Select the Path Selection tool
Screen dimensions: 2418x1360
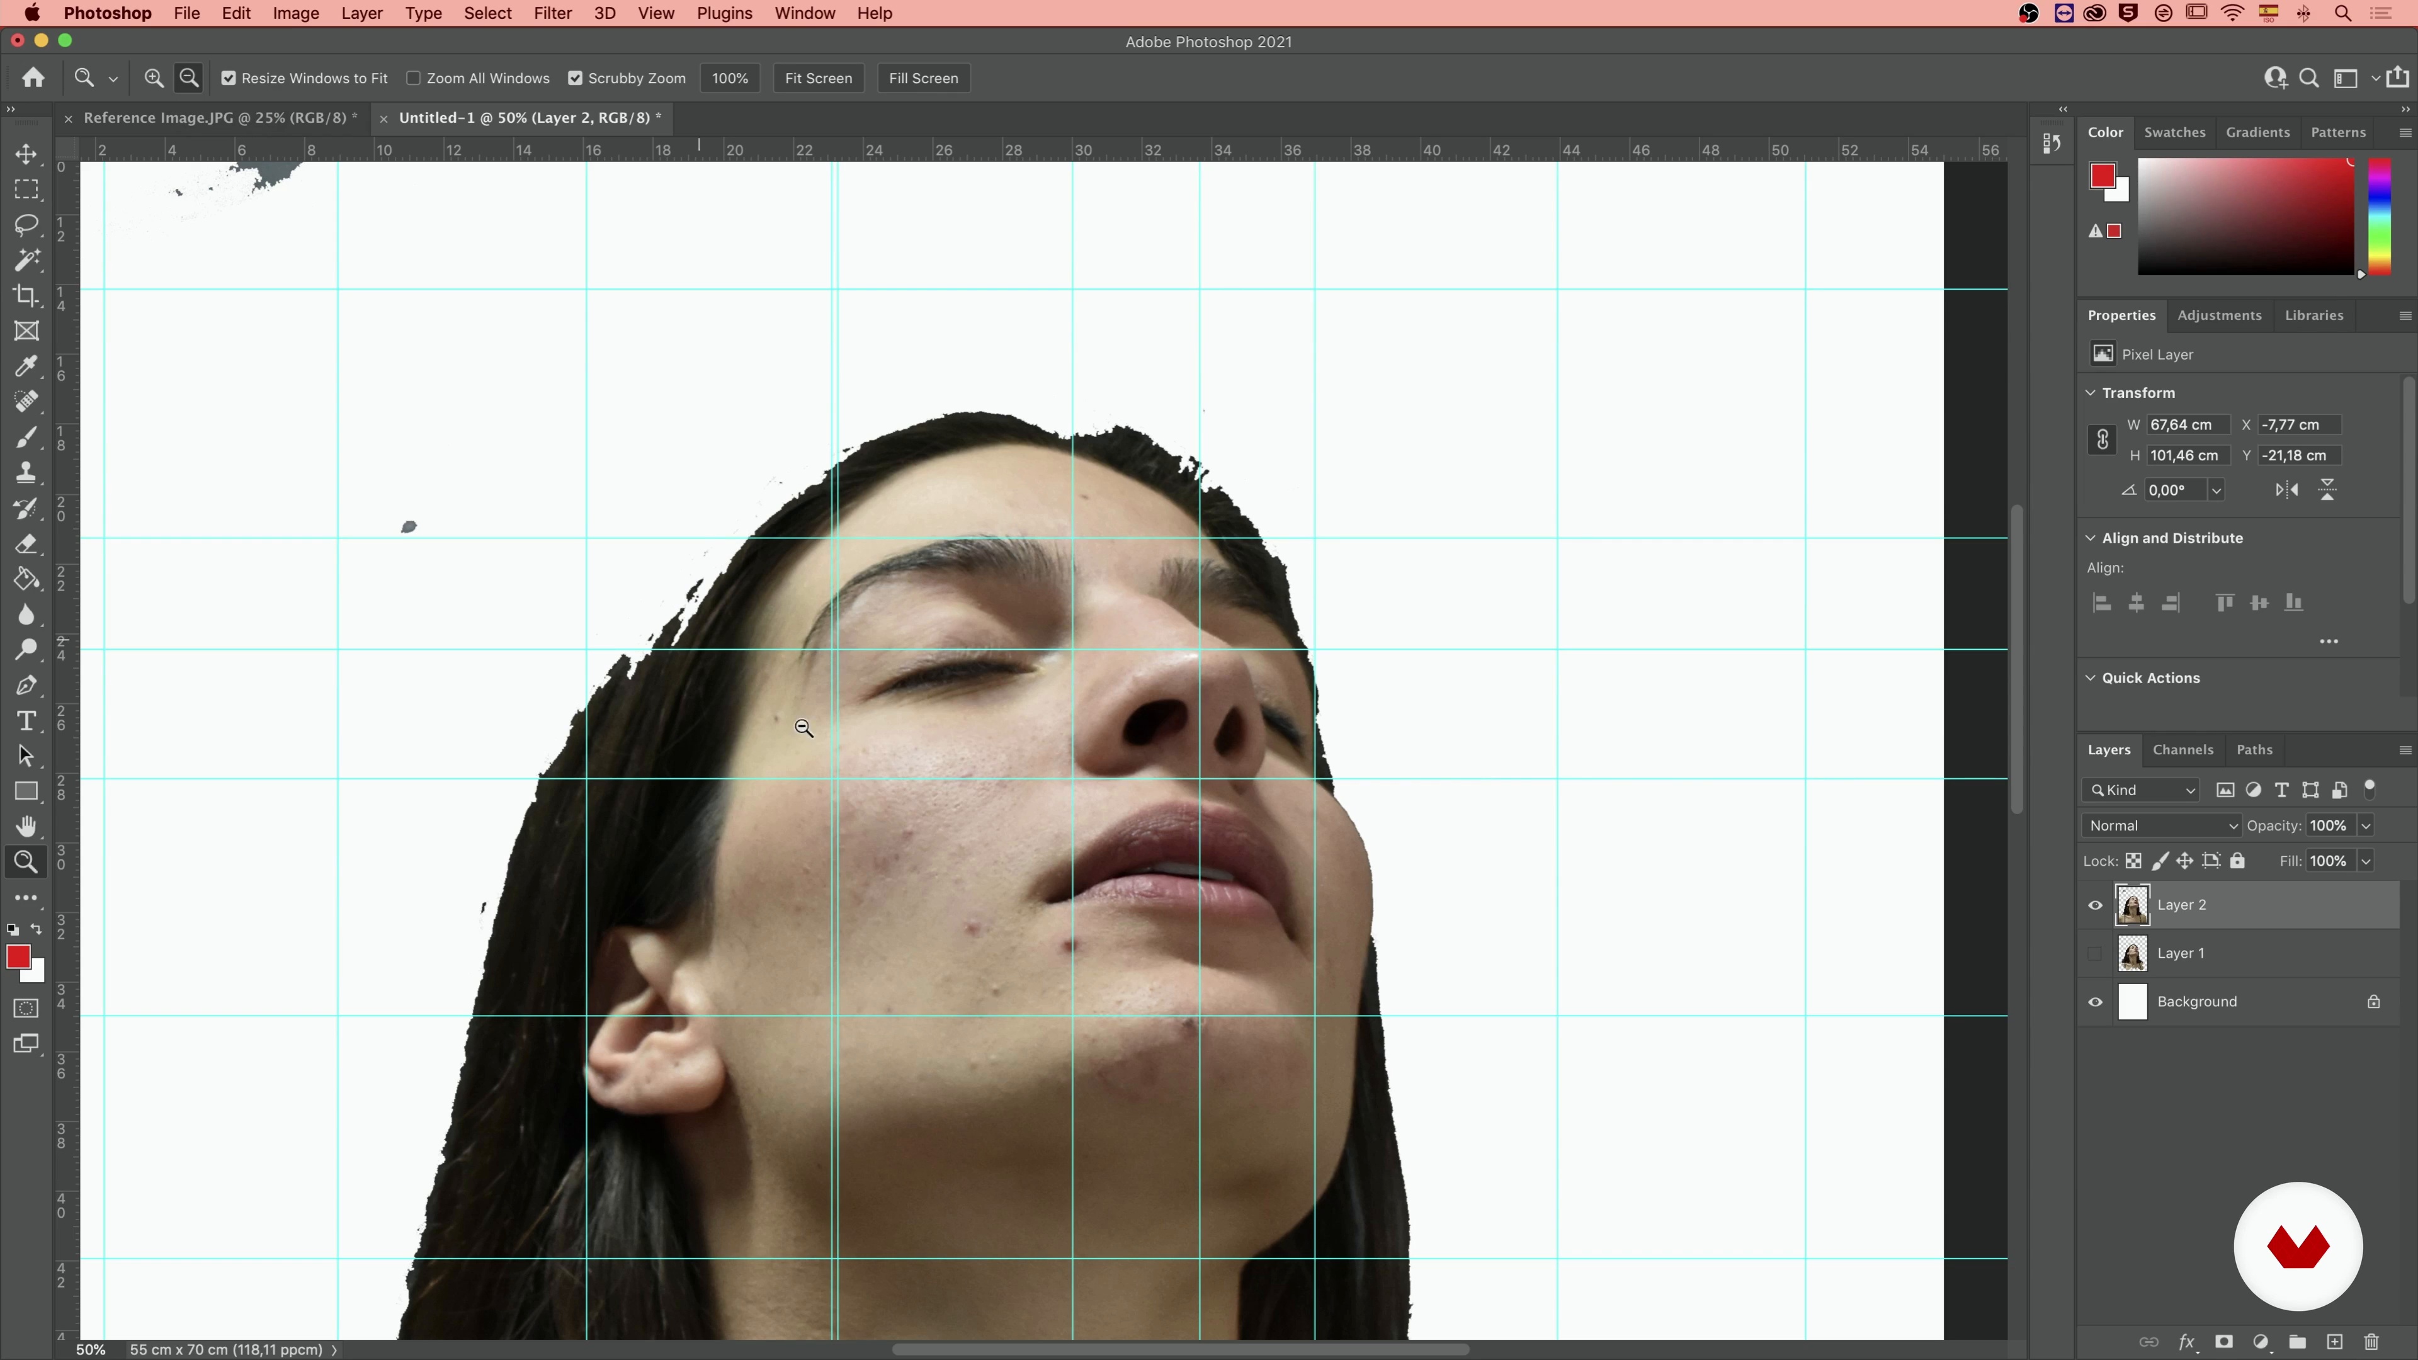pos(26,756)
